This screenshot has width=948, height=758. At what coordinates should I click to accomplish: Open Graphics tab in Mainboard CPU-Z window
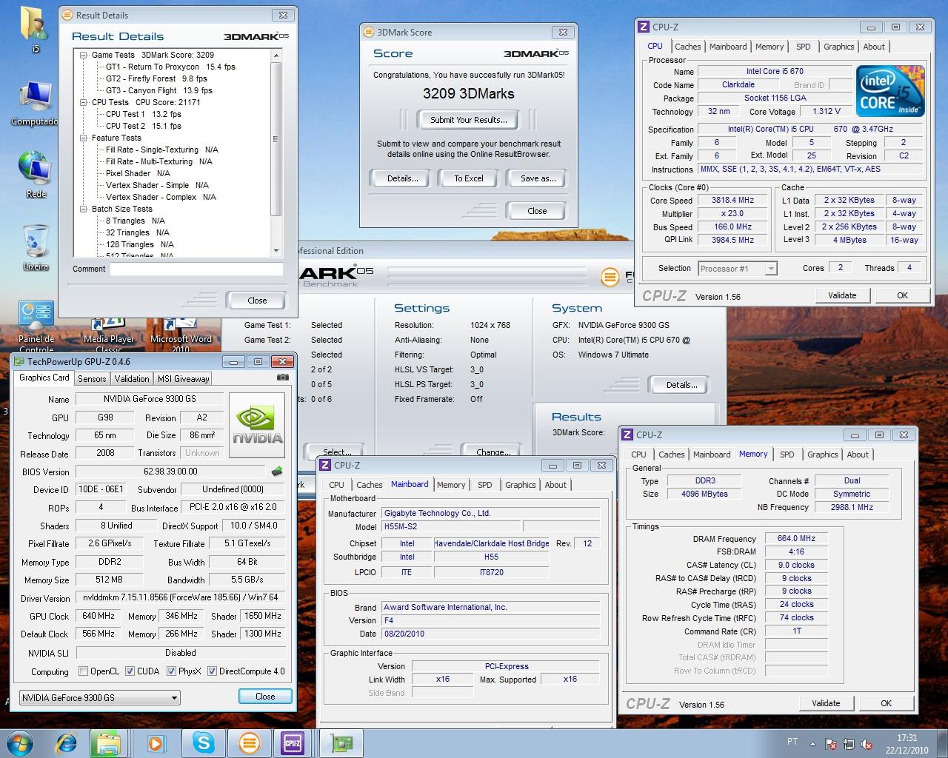point(520,485)
